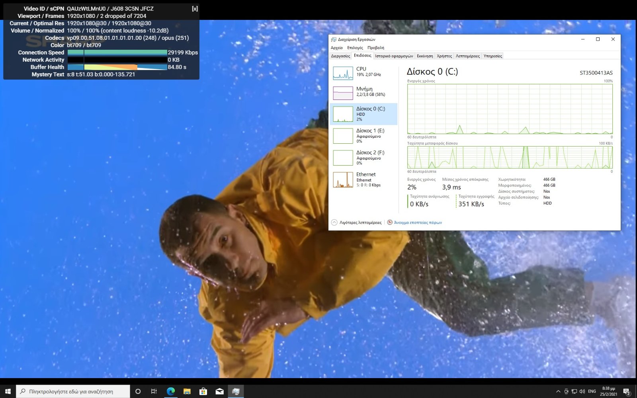
Task: Maximize the Task Manager window
Action: pos(598,39)
